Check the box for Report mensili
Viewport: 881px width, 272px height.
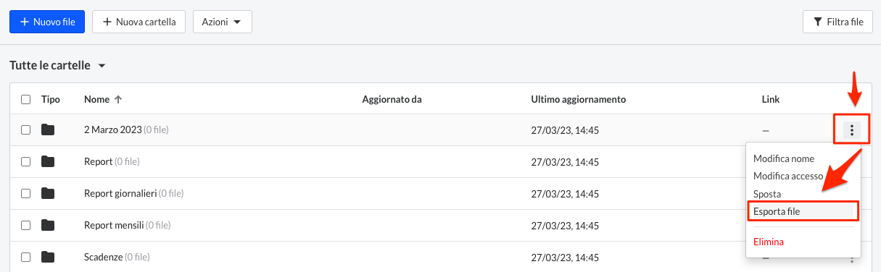tap(25, 225)
